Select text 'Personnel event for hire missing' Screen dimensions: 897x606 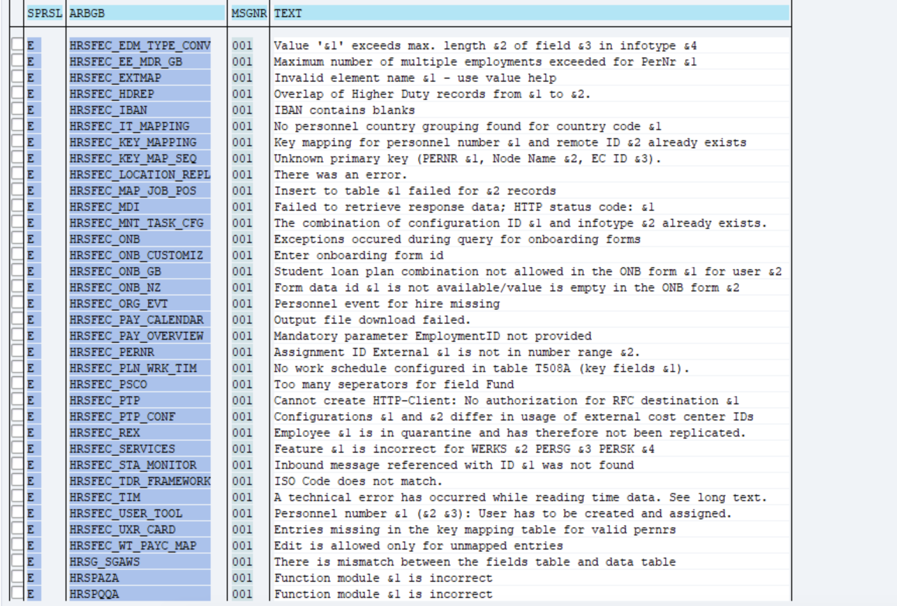pos(387,304)
